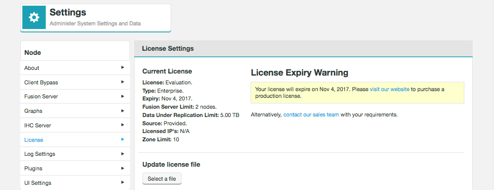Go to IHC Server settings
Viewport: 494px width, 190px height.
75,125
